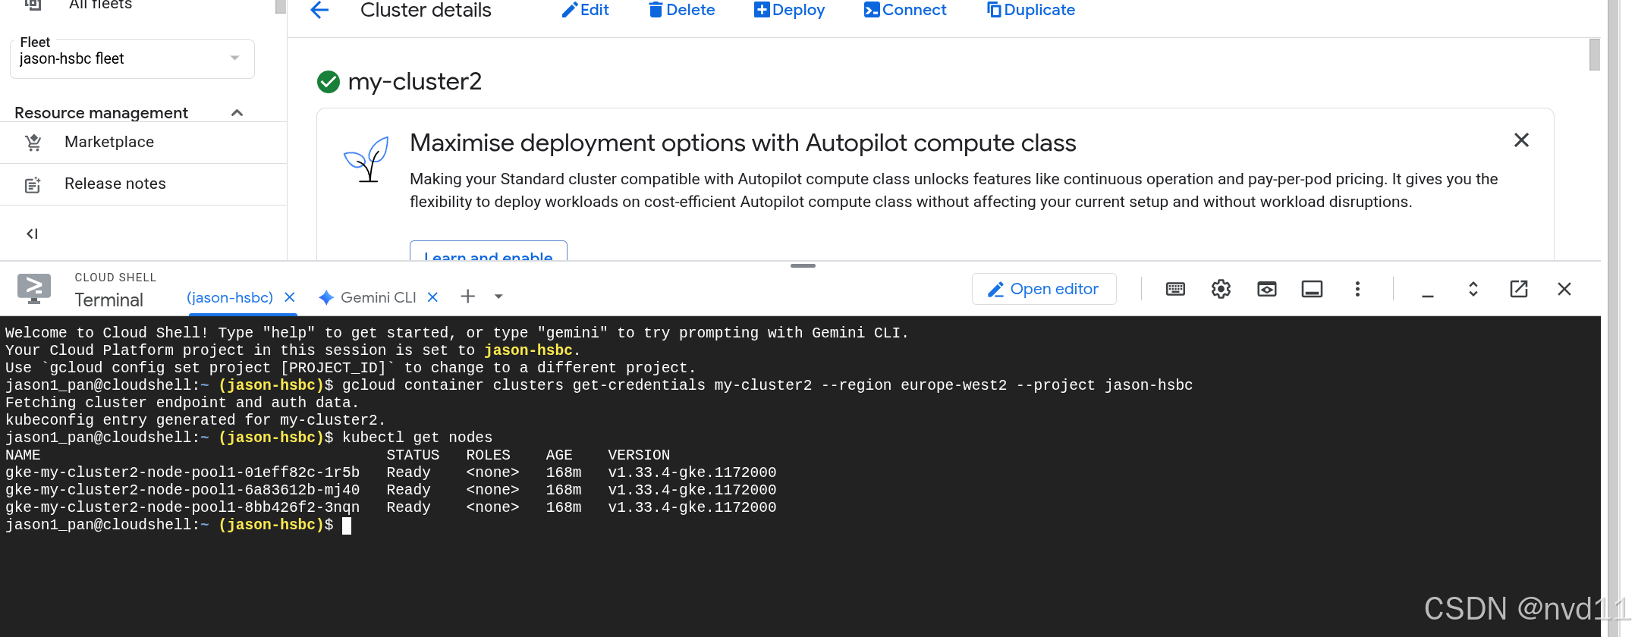Viewport: 1635px width, 637px height.
Task: Click the Deploy button
Action: 789,10
